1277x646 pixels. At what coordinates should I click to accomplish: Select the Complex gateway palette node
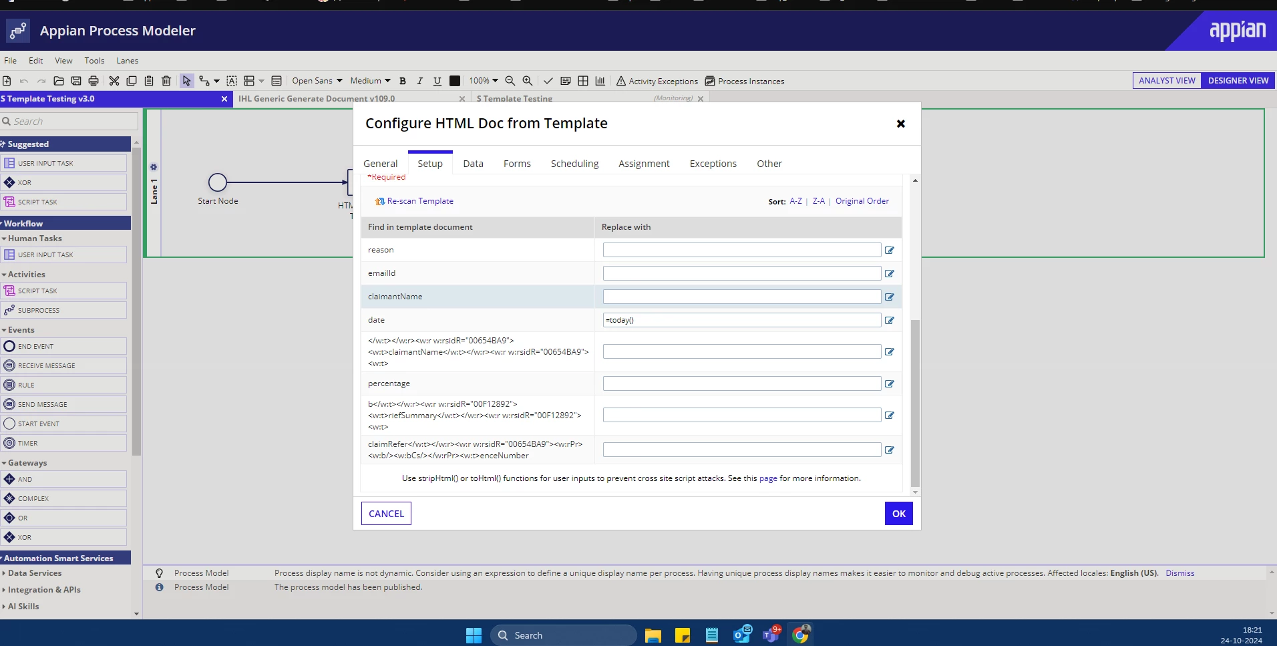click(x=64, y=498)
